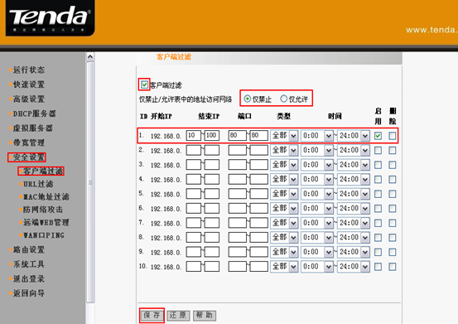Toggle the 启用 checkbox for rule 1
The image size is (458, 324).
378,136
